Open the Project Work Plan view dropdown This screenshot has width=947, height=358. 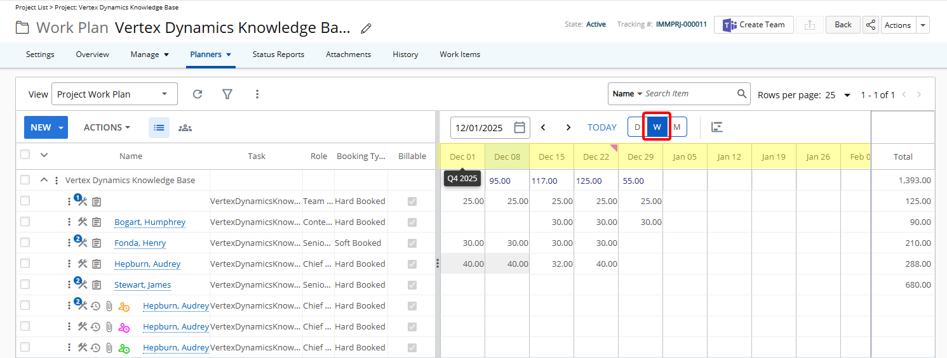point(114,94)
